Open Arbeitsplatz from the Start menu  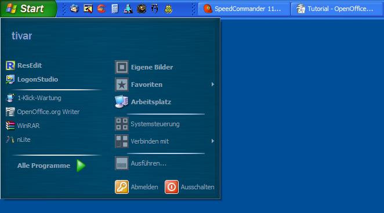click(x=151, y=102)
